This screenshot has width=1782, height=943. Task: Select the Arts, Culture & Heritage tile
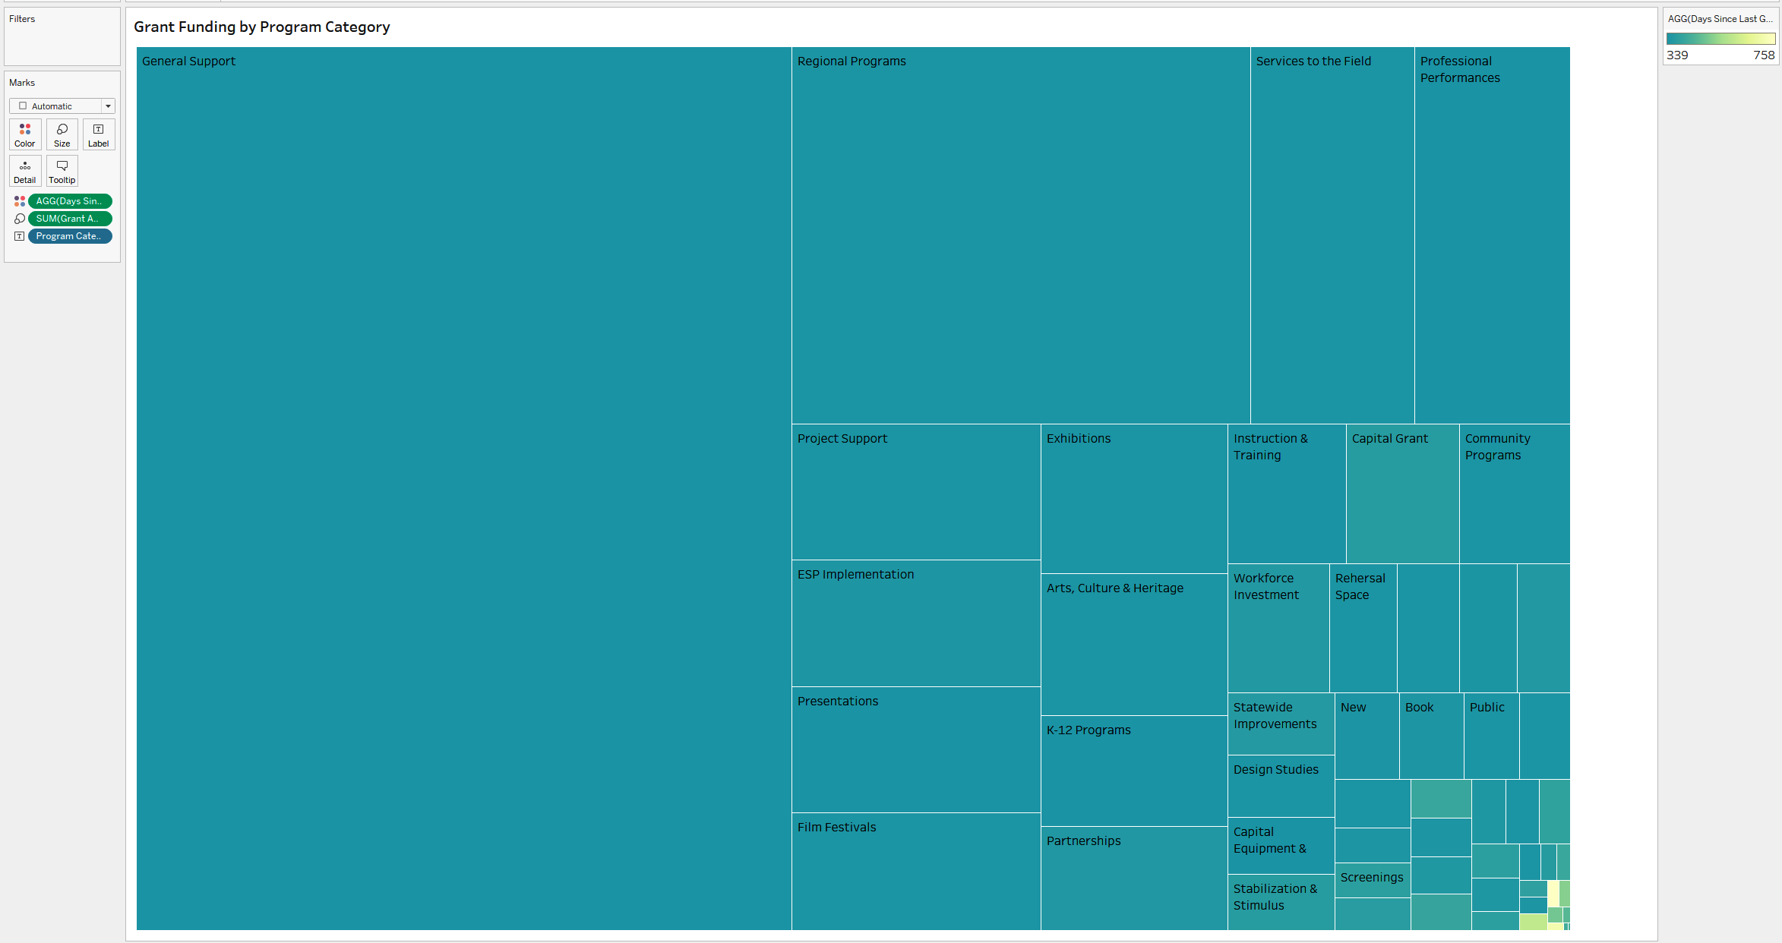pos(1134,645)
